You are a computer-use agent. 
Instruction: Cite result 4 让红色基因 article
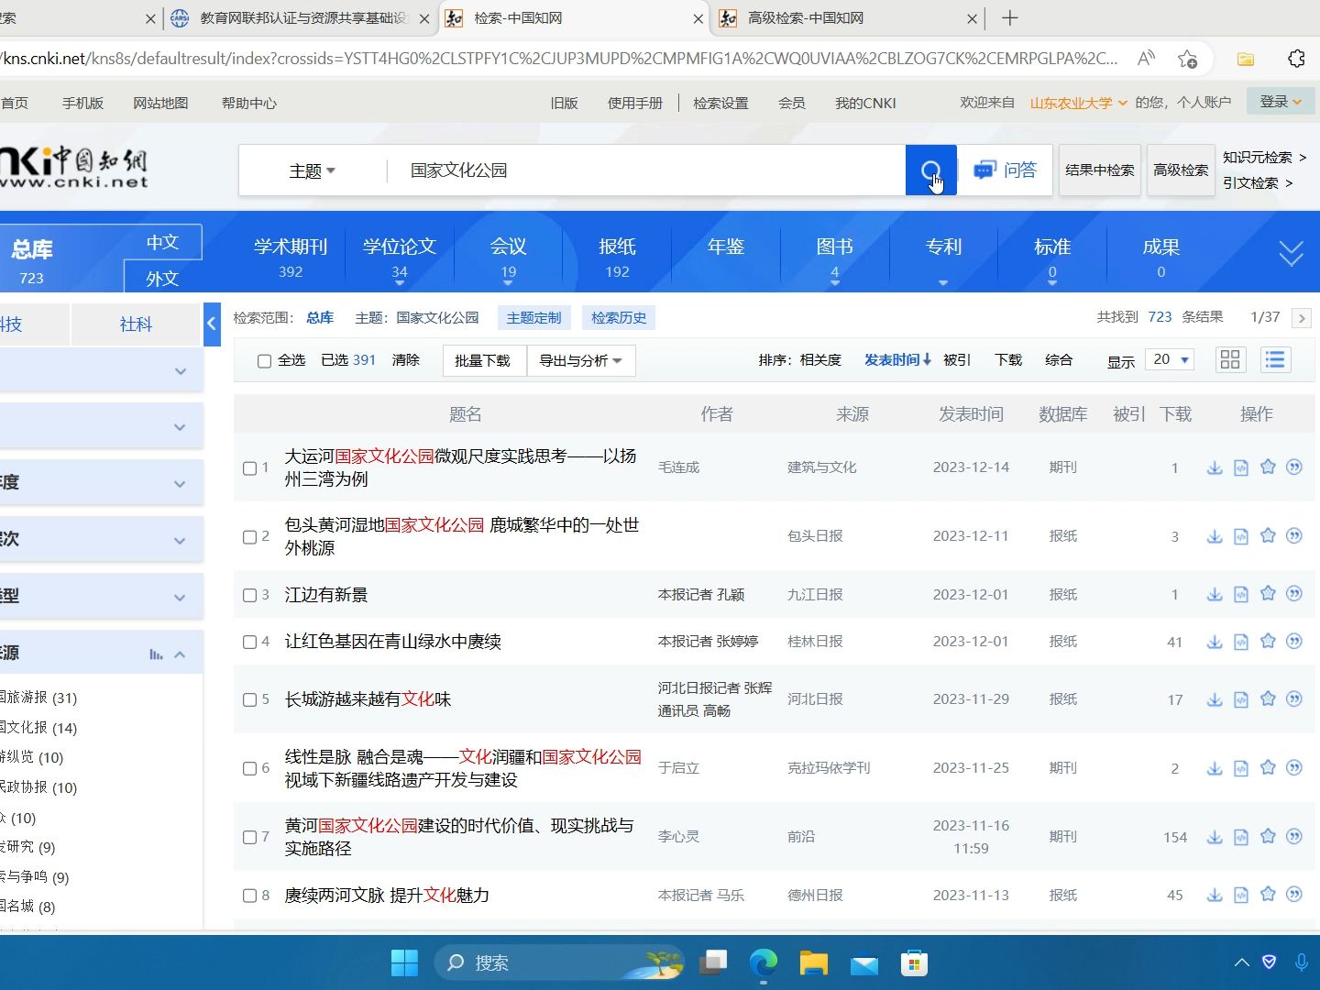point(1294,642)
